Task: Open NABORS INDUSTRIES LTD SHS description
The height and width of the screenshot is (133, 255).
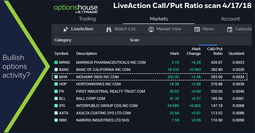Action: pyautogui.click(x=103, y=120)
